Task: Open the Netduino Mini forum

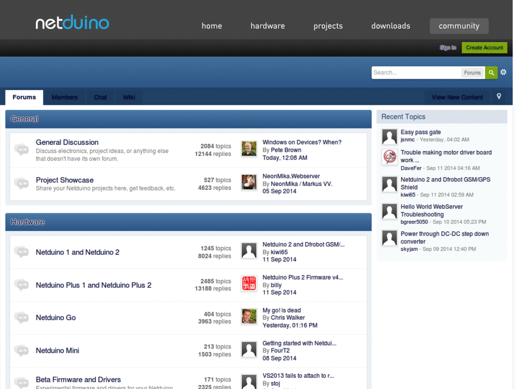Action: click(57, 351)
